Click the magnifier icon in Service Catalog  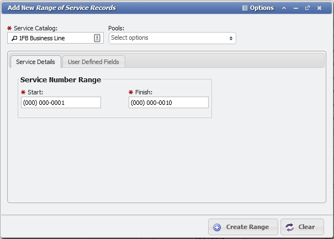(14, 38)
